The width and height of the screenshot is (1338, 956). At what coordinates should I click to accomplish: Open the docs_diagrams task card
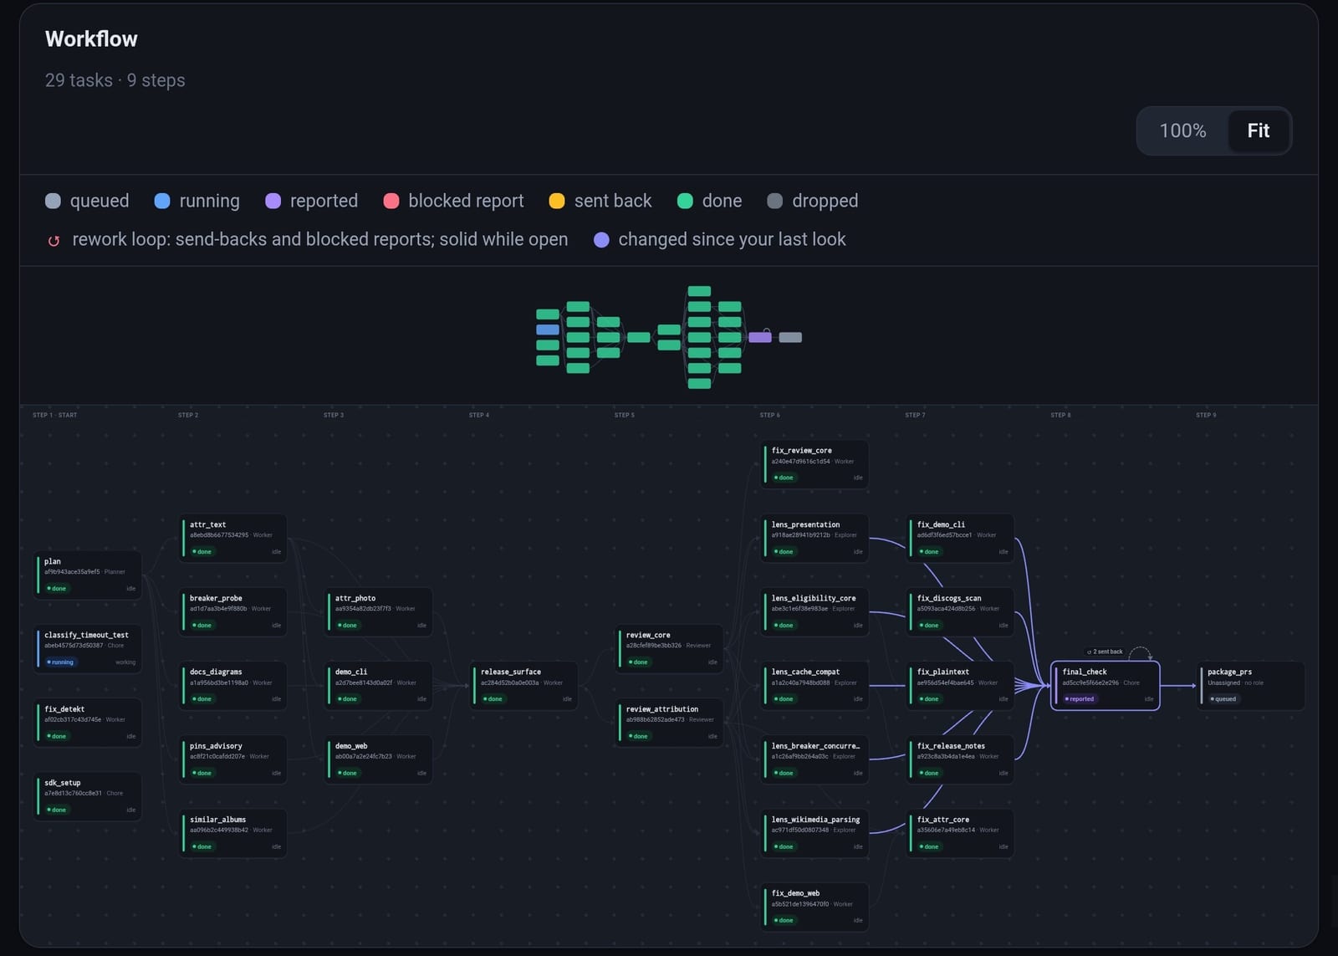233,685
